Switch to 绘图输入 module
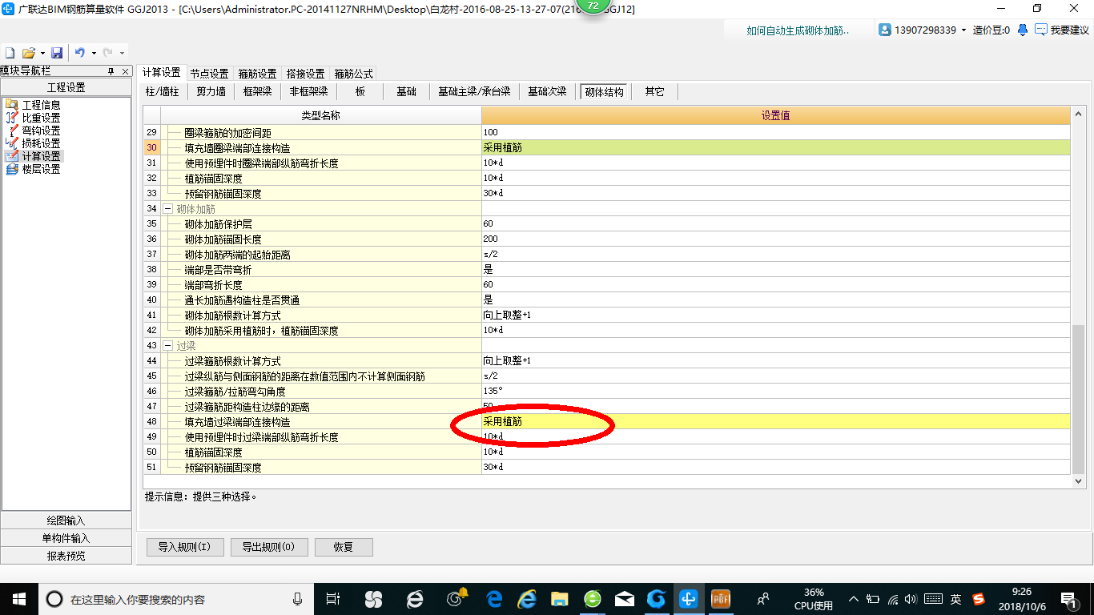Screen dimensions: 1094x615 tap(66, 521)
